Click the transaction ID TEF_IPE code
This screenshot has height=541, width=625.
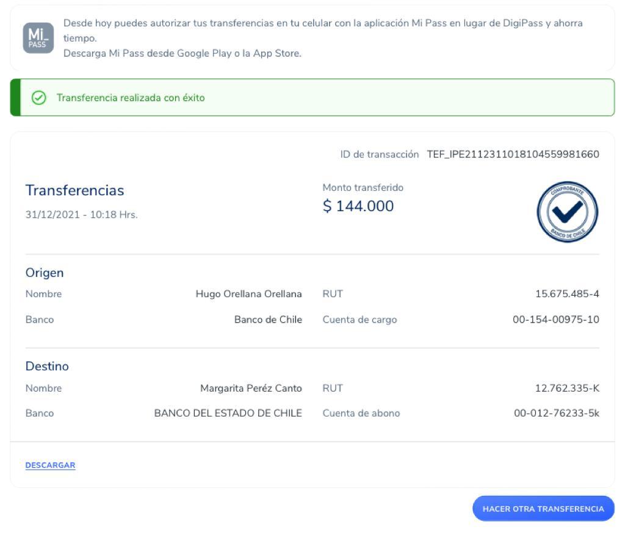(513, 154)
